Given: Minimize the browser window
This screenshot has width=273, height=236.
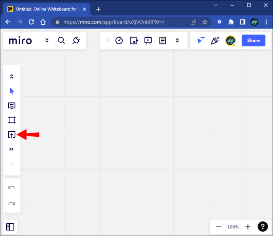Looking at the screenshot, I should [232, 5].
